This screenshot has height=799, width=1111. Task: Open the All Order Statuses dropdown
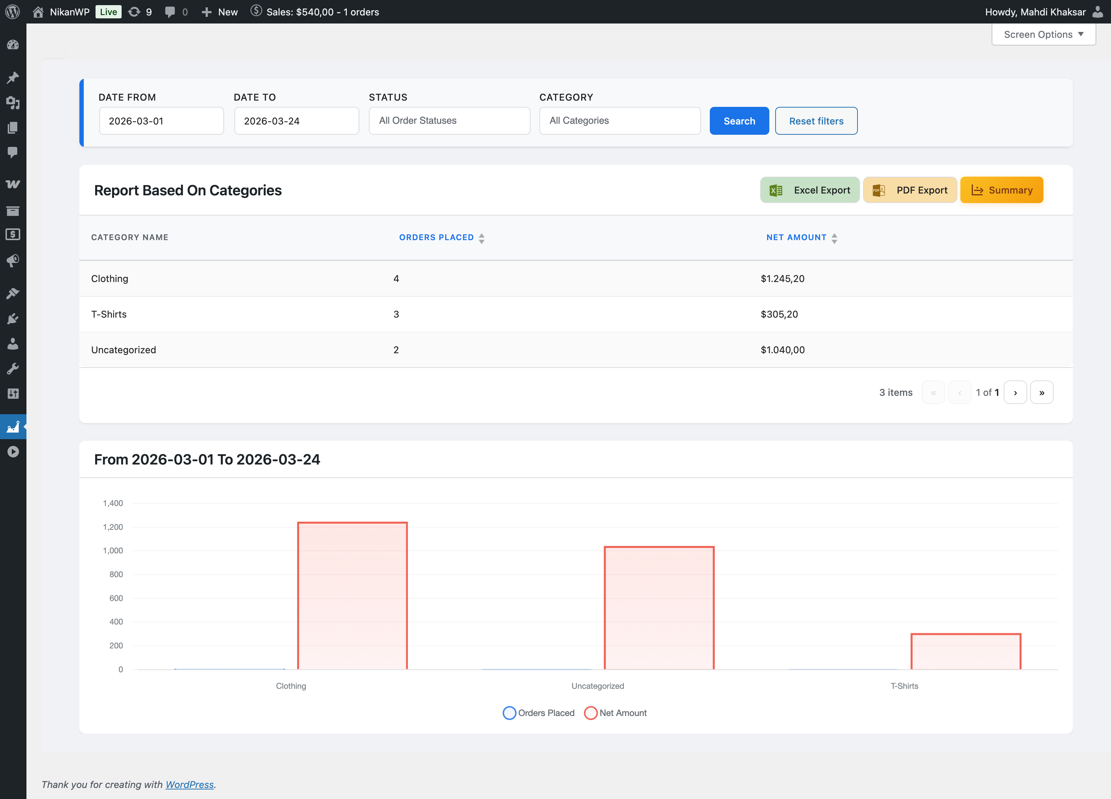pyautogui.click(x=449, y=120)
